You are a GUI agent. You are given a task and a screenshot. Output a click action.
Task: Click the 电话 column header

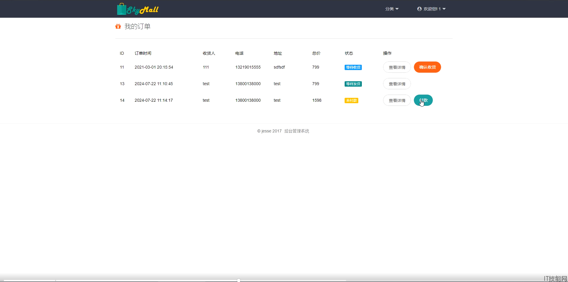[239, 53]
